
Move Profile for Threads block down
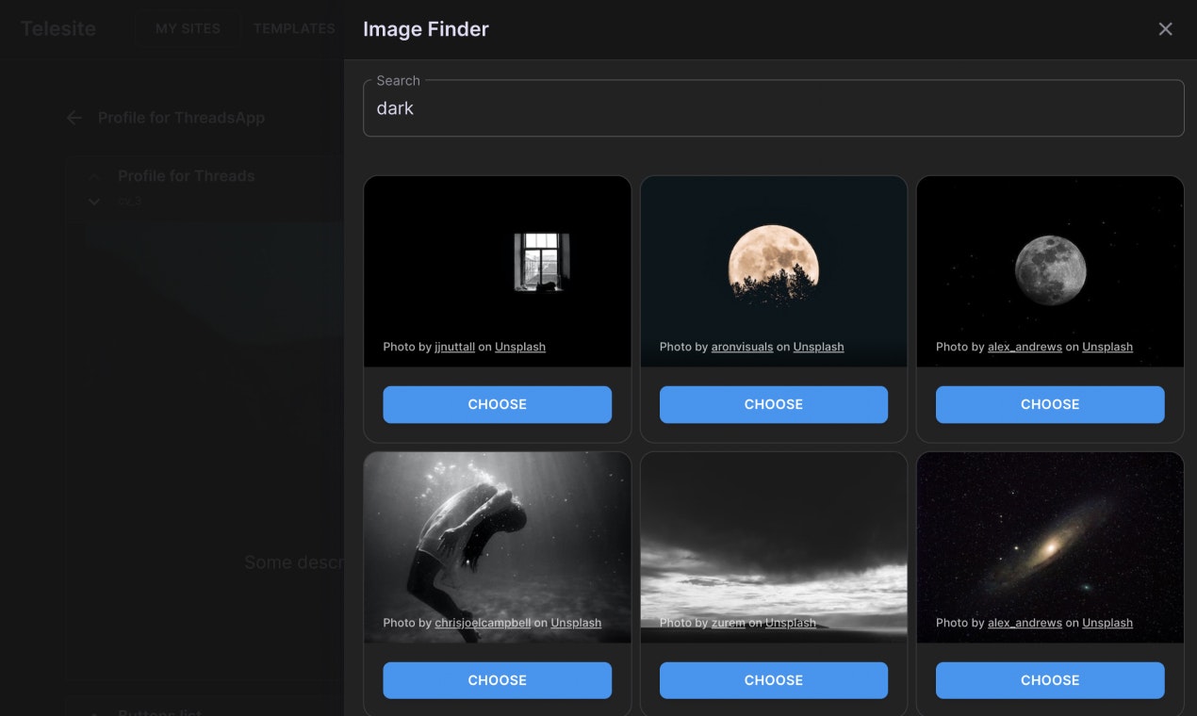click(94, 201)
